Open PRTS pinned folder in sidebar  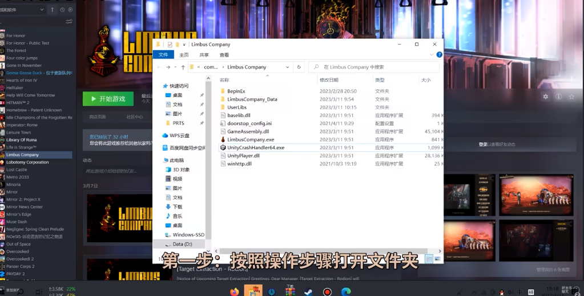179,123
